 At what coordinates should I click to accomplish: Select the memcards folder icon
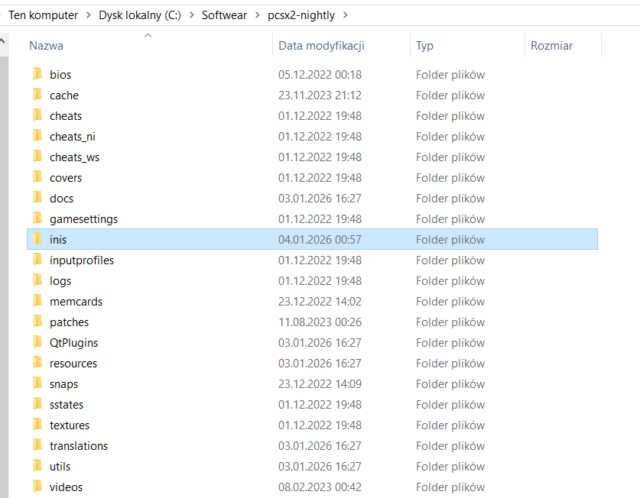click(37, 301)
